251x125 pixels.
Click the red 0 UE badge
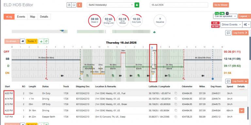215,23
